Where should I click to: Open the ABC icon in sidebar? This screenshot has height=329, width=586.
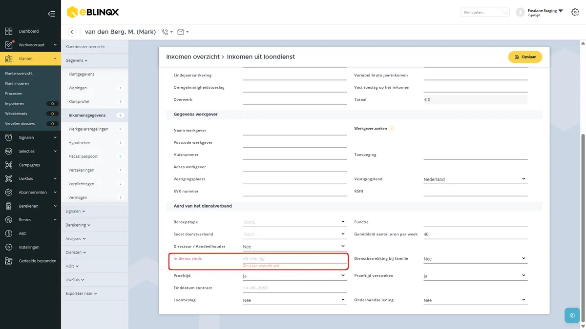tap(9, 233)
